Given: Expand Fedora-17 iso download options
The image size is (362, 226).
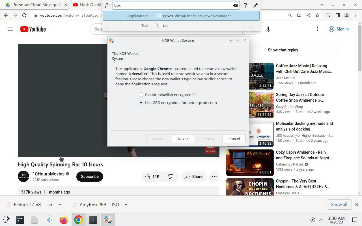Looking at the screenshot, I should coord(60,205).
